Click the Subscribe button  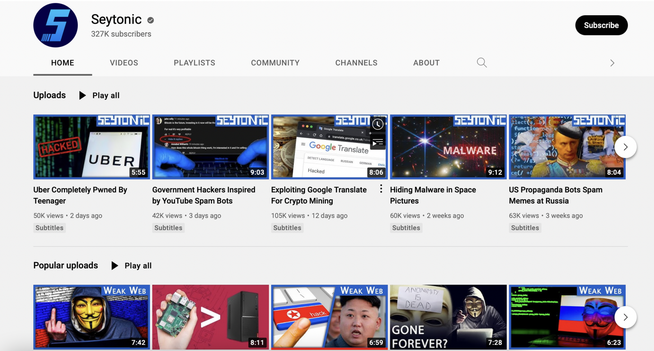(601, 25)
